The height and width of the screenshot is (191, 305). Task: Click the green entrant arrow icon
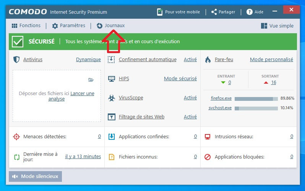[223, 83]
